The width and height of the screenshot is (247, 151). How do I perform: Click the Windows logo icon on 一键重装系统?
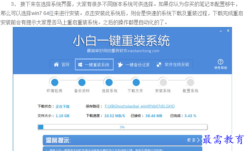pos(80,65)
